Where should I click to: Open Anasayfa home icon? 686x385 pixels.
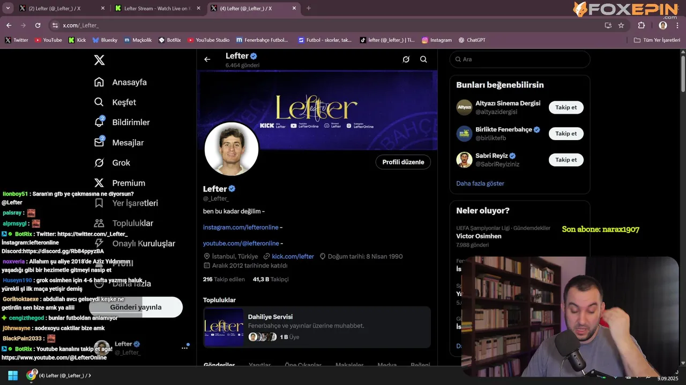99,82
